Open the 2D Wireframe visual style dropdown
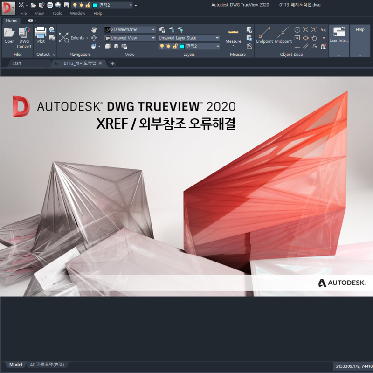Screen dimensions: 373x373 (130, 30)
